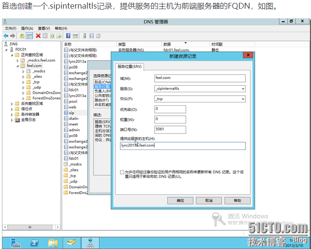Click the DNS Manager title bar icon

pyautogui.click(x=5, y=22)
